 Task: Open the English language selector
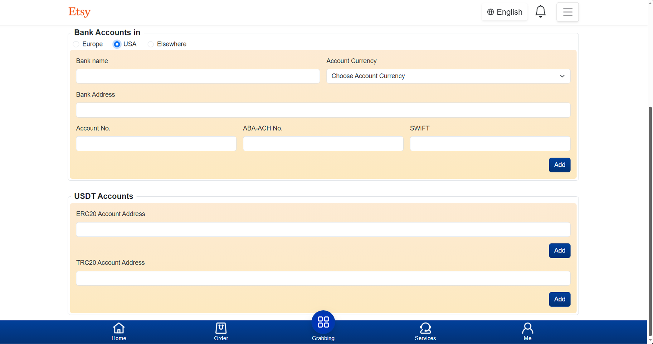point(505,12)
